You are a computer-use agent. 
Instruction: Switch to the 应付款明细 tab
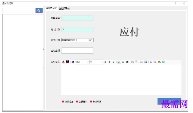click(x=64, y=8)
